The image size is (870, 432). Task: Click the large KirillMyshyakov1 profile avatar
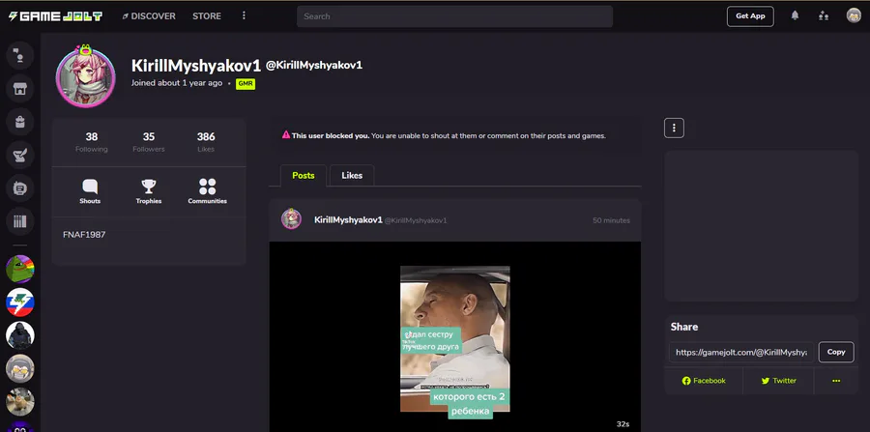pos(85,77)
